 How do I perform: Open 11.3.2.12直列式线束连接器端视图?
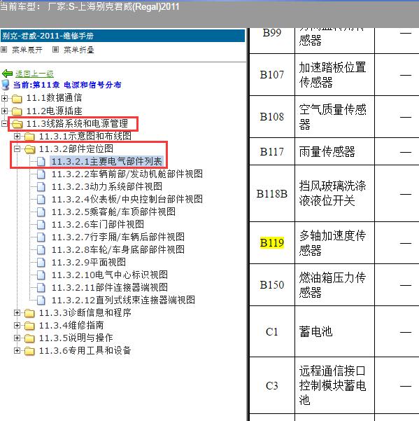coord(123,301)
